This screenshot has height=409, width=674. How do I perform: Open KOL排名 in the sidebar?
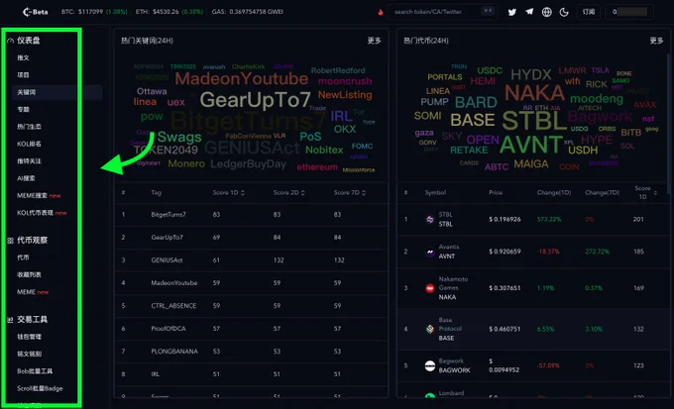(x=29, y=144)
